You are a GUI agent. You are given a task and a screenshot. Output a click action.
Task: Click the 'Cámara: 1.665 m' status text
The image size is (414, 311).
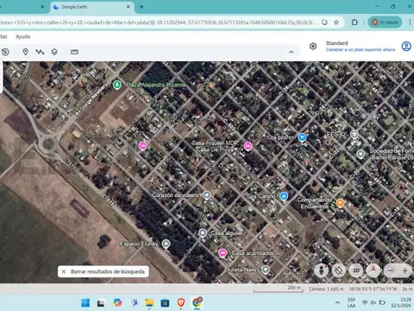(x=326, y=289)
